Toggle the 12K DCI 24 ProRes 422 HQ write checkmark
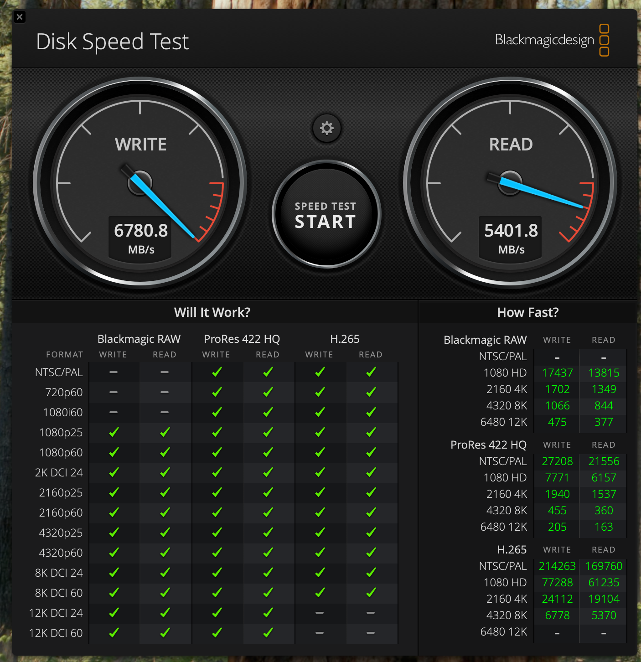641x662 pixels. click(x=217, y=613)
